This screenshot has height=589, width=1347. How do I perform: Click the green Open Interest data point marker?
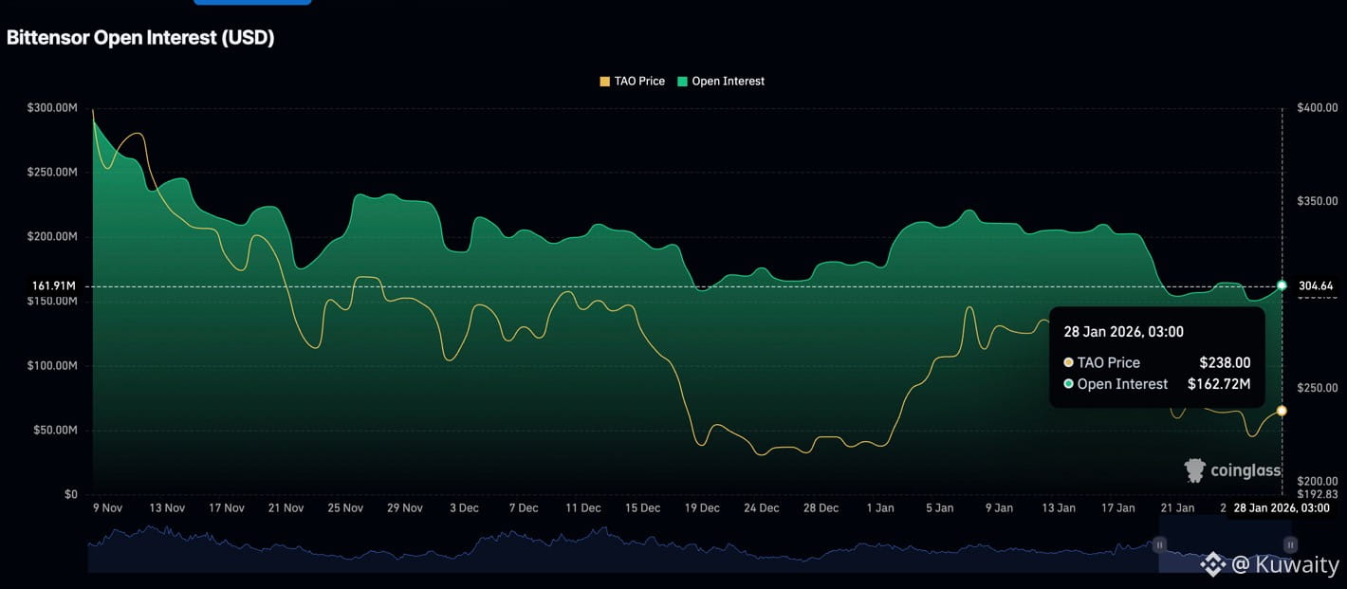[1282, 285]
